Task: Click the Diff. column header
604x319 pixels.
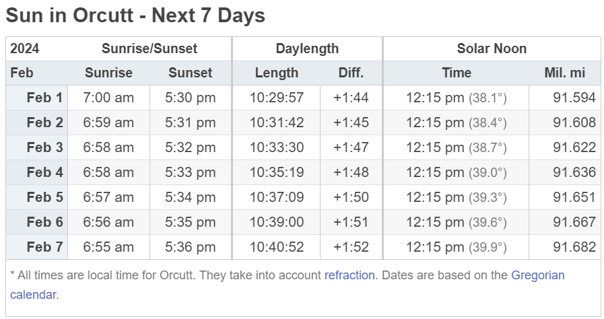Action: (351, 73)
